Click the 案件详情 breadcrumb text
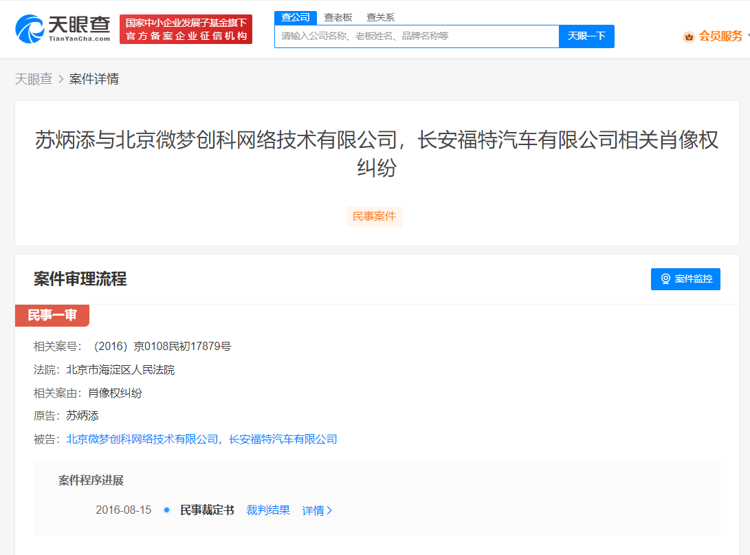This screenshot has height=555, width=750. click(x=94, y=79)
